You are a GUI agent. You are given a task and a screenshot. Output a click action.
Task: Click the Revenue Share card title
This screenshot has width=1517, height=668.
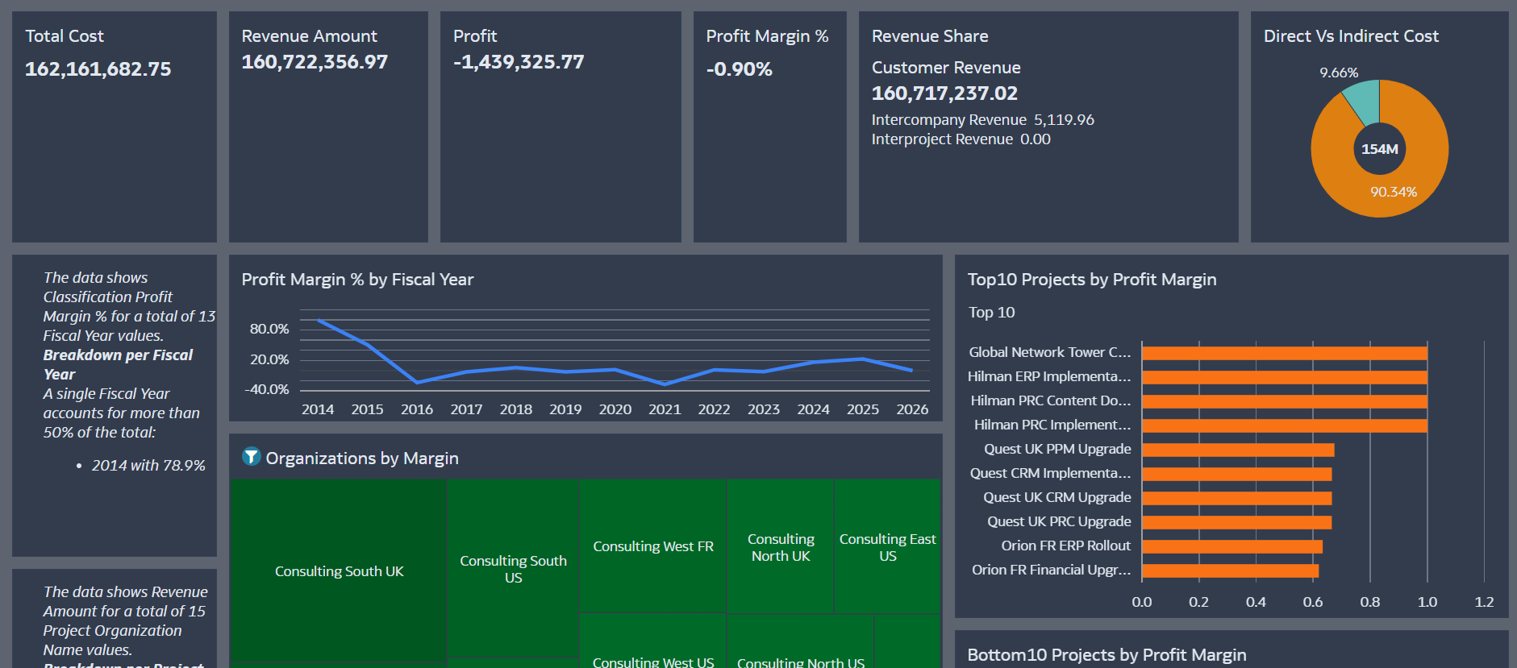click(x=930, y=36)
